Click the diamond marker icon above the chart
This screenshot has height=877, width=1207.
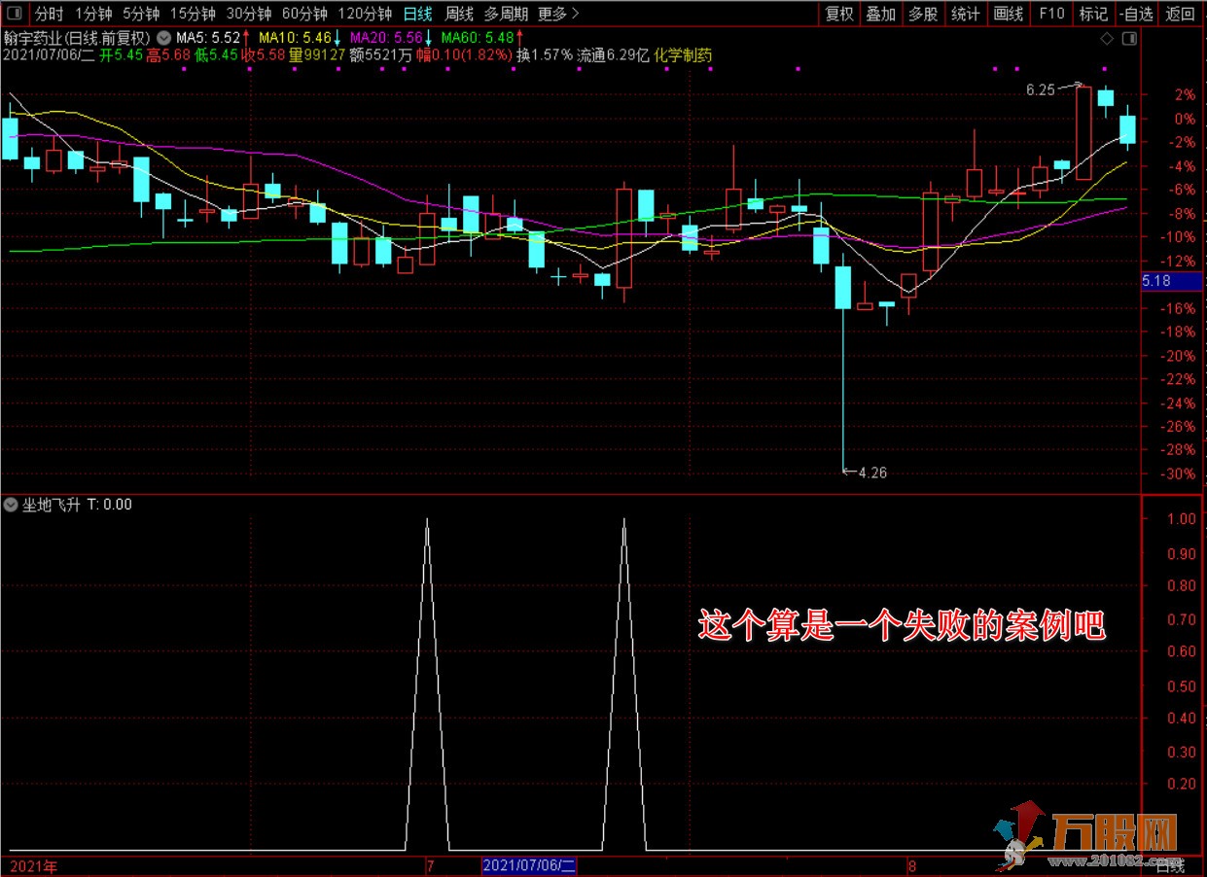click(1107, 39)
